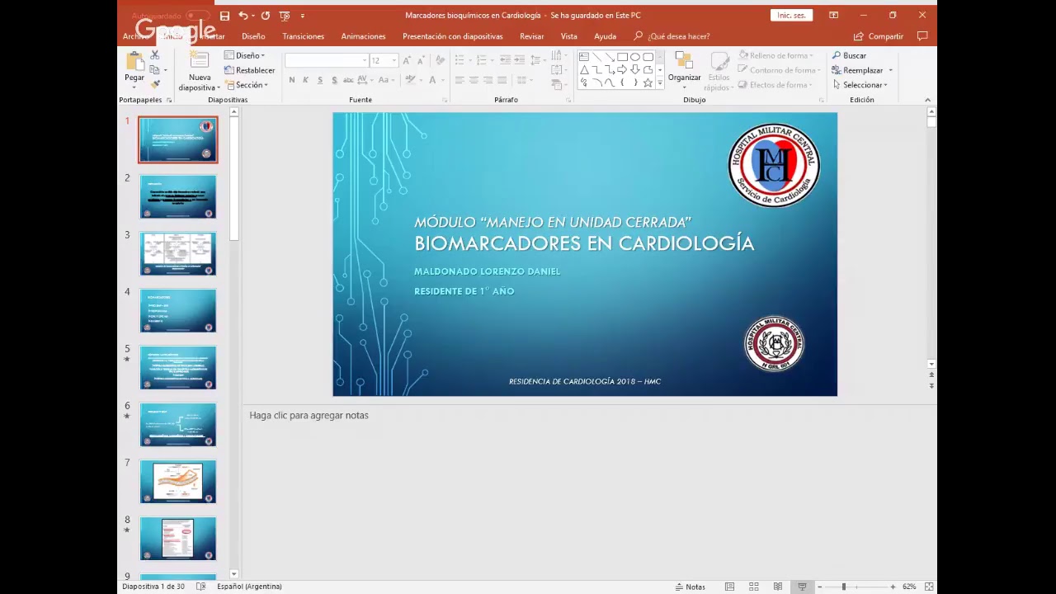Start Slide Show from status bar
The height and width of the screenshot is (594, 1056).
pos(801,587)
